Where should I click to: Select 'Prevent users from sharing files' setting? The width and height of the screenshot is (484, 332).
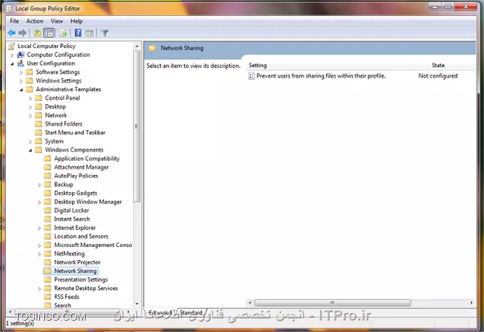[x=321, y=76]
